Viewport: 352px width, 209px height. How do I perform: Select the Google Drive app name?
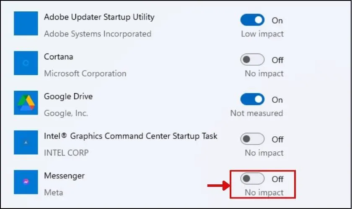click(x=68, y=96)
